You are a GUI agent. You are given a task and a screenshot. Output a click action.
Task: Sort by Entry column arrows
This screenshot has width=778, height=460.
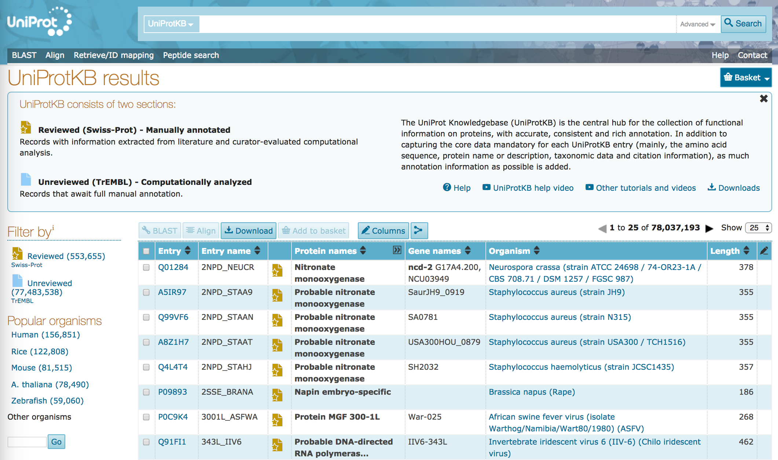click(x=188, y=251)
